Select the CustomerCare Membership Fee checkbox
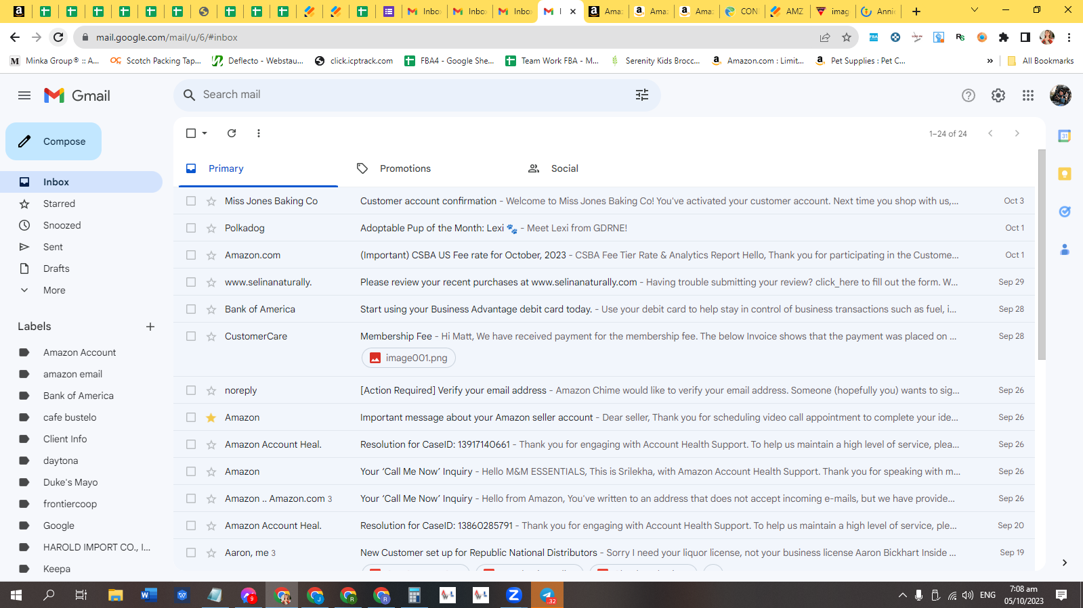Viewport: 1083px width, 608px height. [191, 336]
